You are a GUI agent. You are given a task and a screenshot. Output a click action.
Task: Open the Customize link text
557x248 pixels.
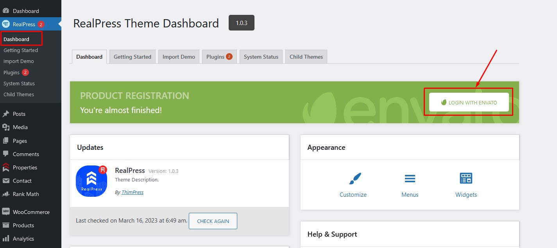(x=353, y=195)
